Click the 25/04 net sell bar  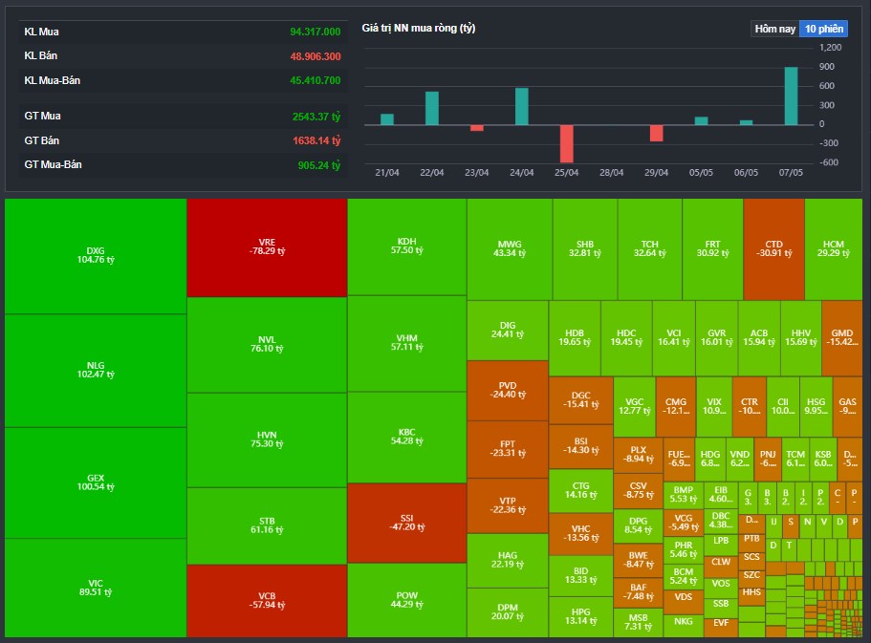coord(567,143)
